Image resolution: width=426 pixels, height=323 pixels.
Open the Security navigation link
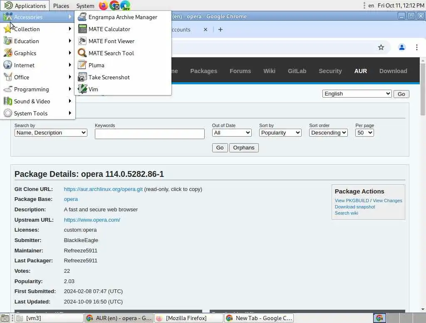coord(330,71)
